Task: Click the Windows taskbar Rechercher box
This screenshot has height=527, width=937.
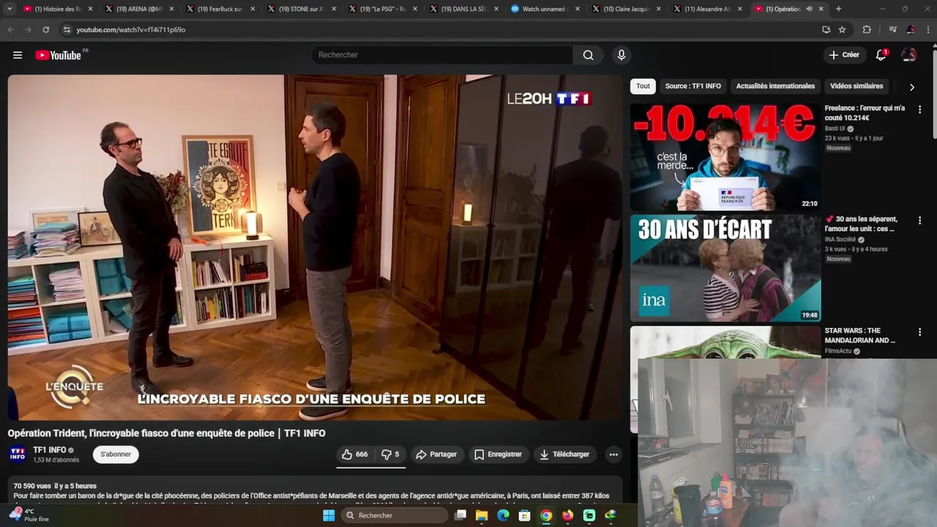Action: click(x=395, y=515)
